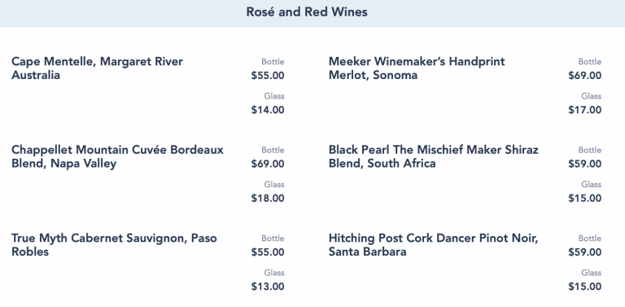
Task: Click Hitching Post $15.00 glass price
Action: [x=585, y=287]
